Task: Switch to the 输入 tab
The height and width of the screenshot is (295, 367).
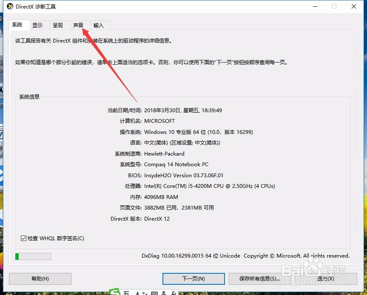Action: tap(99, 25)
